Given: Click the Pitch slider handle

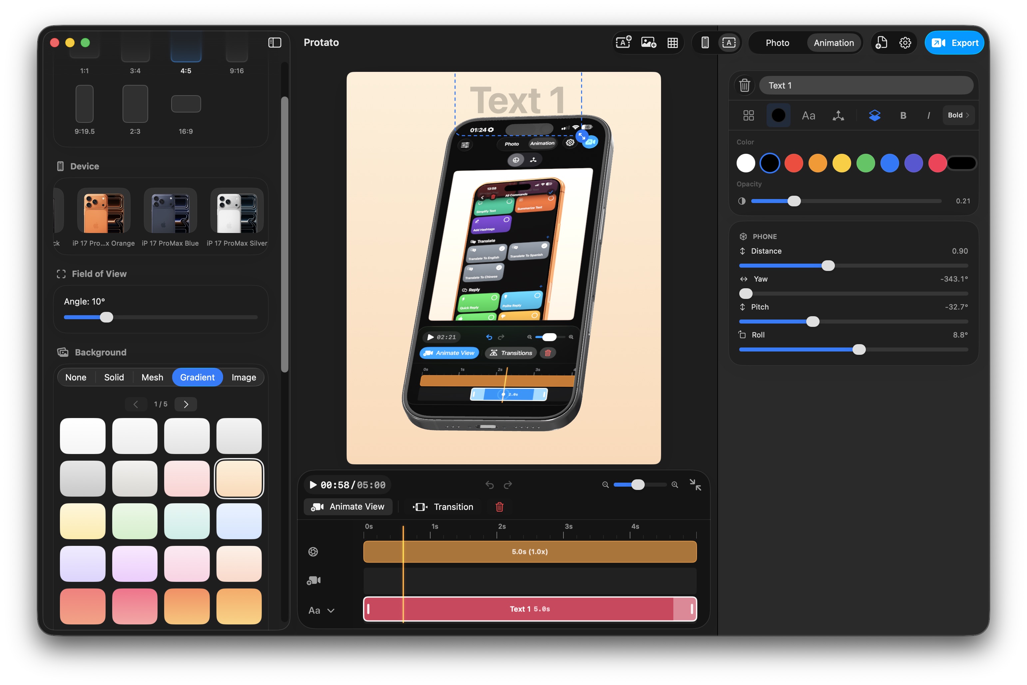Looking at the screenshot, I should [813, 322].
